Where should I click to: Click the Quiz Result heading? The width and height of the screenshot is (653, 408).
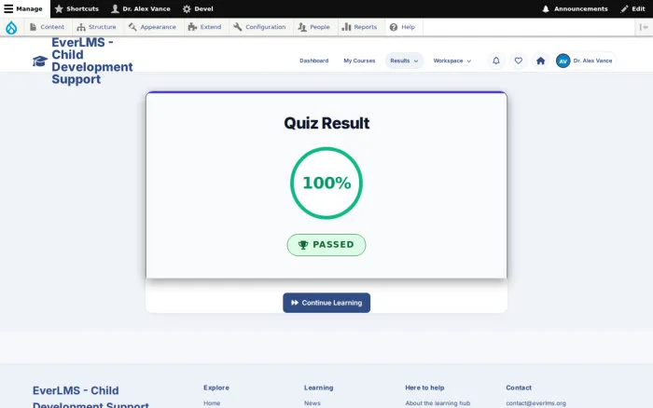(326, 123)
